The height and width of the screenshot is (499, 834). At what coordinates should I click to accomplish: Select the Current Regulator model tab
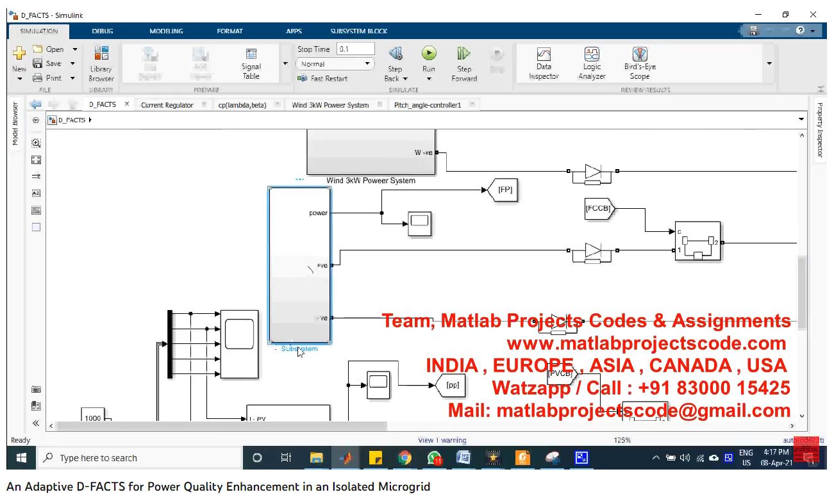[x=167, y=105]
